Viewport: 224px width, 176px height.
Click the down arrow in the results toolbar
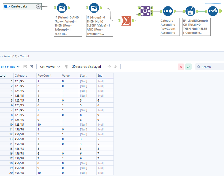[x=115, y=67]
